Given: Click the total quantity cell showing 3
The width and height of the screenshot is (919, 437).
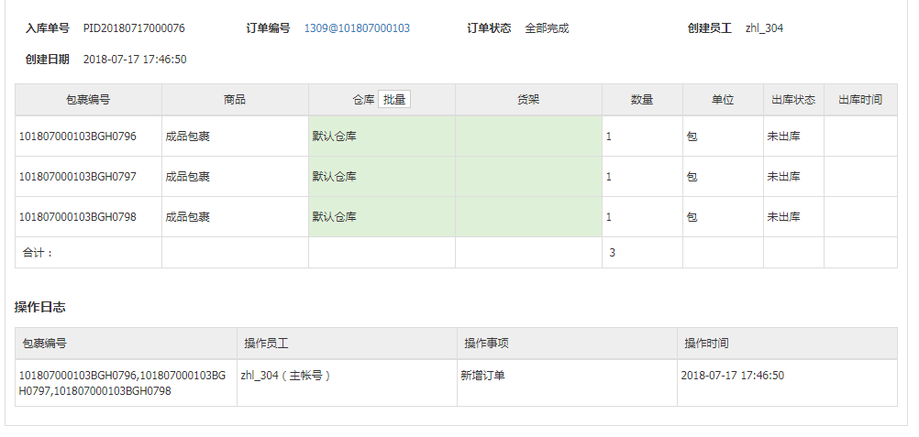Looking at the screenshot, I should [x=642, y=253].
